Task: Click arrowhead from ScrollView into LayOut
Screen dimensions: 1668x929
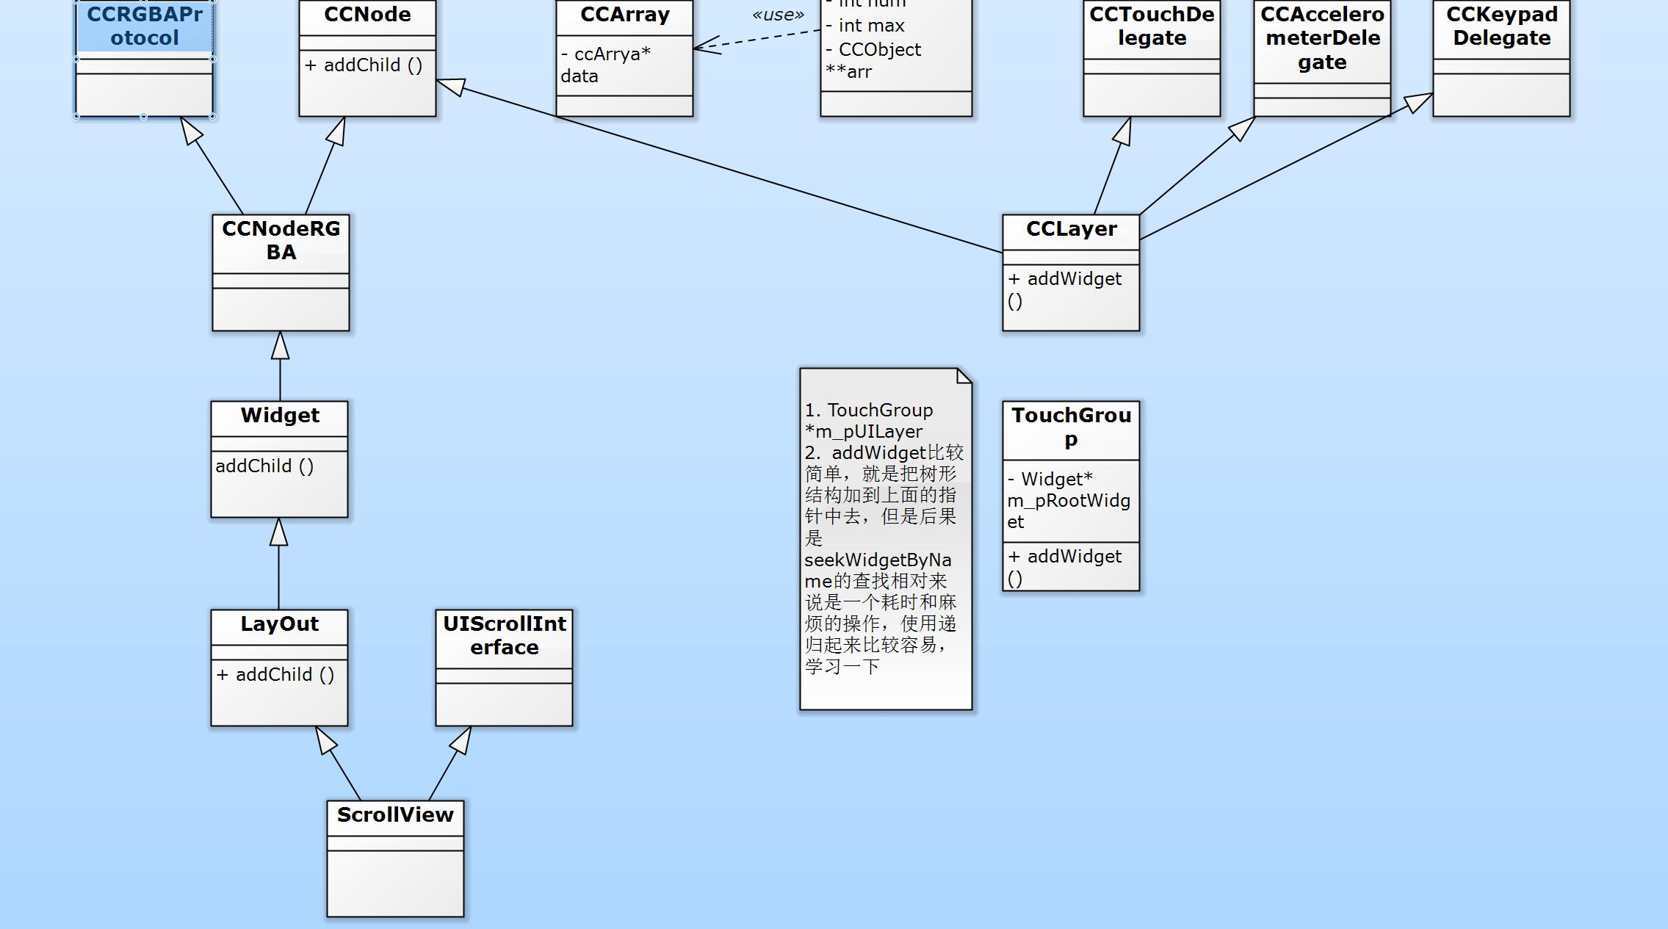Action: pos(325,740)
